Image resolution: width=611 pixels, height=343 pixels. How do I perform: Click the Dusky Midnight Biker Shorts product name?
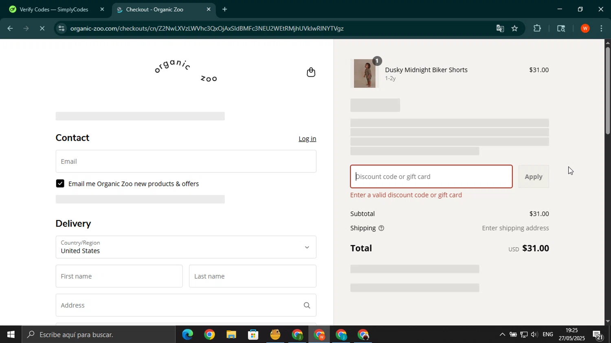426,70
